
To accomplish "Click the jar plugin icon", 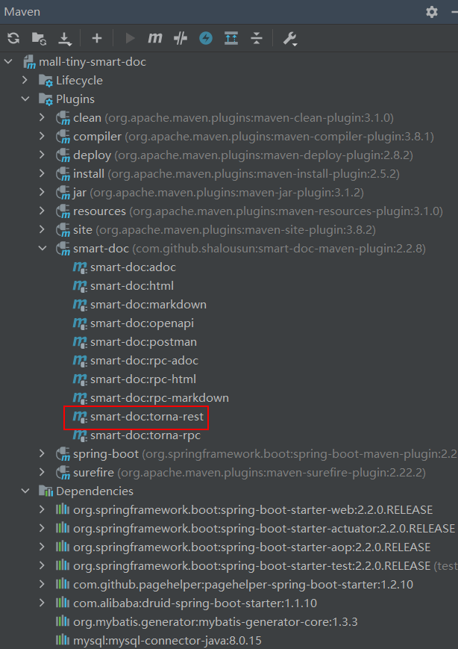I will click(x=63, y=193).
